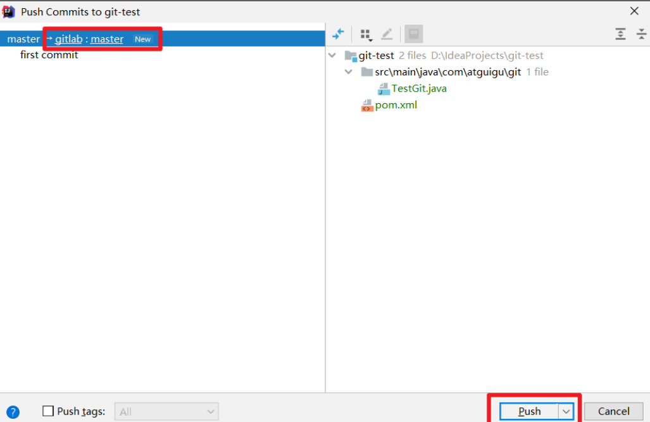Click the Push tags label text
650x422 pixels.
coord(81,411)
